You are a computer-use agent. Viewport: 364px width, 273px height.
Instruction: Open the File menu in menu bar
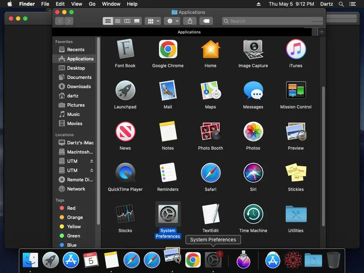(45, 4)
